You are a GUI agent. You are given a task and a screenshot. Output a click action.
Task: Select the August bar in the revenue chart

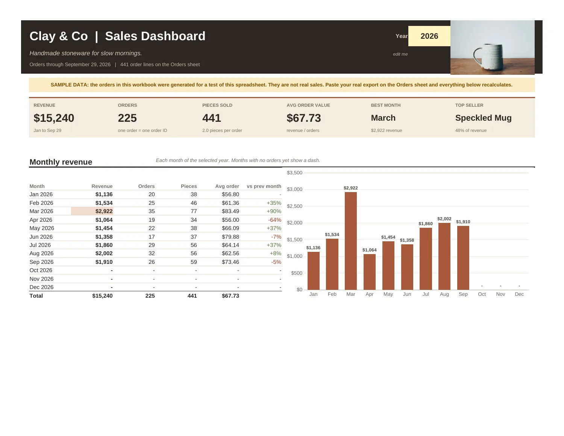pyautogui.click(x=444, y=256)
